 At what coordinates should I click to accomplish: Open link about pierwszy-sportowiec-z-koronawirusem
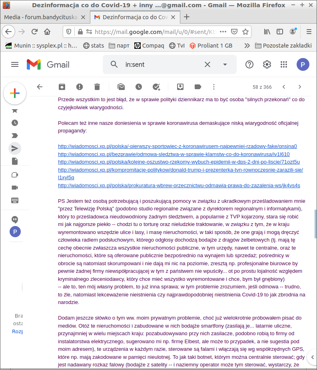(x=177, y=146)
